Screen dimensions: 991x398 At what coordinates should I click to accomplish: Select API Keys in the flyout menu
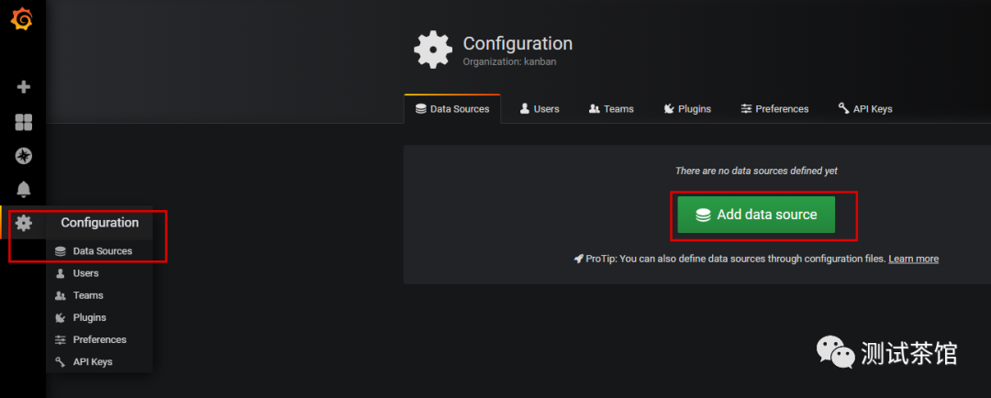pos(93,362)
